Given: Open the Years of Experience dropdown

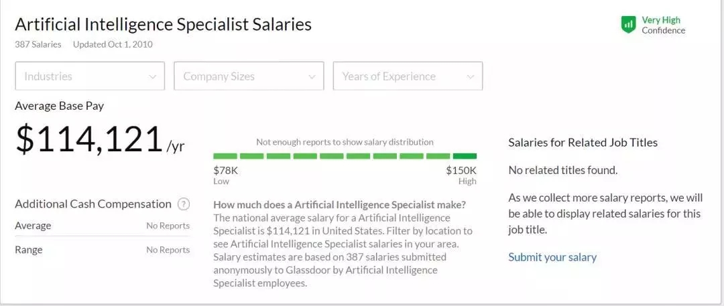Looking at the screenshot, I should [x=408, y=76].
